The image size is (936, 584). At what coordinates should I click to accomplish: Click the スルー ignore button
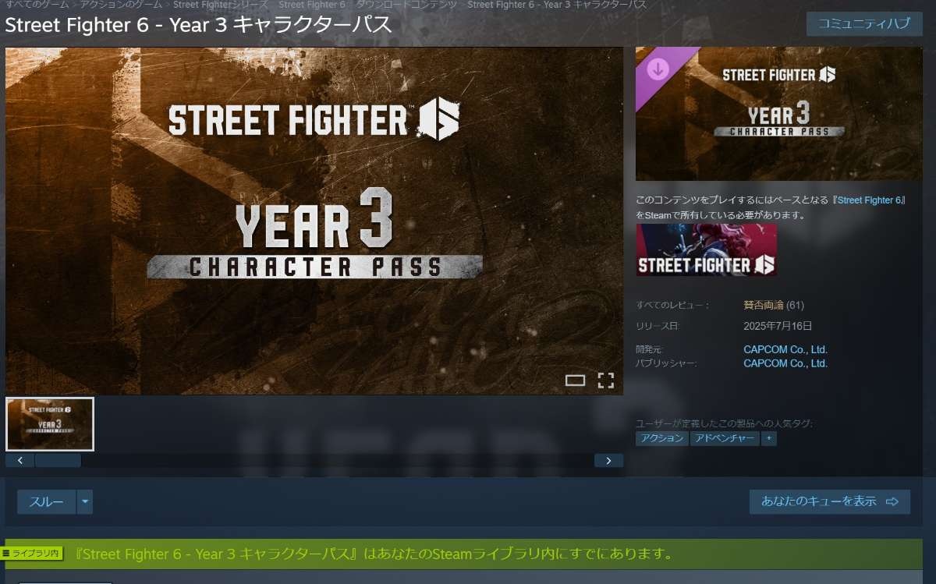click(x=47, y=502)
